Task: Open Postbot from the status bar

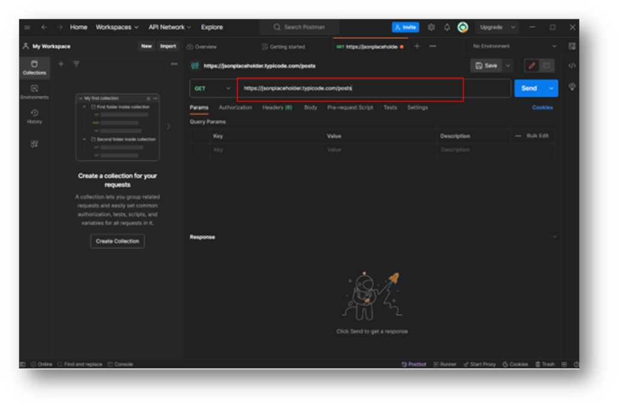Action: (x=414, y=364)
